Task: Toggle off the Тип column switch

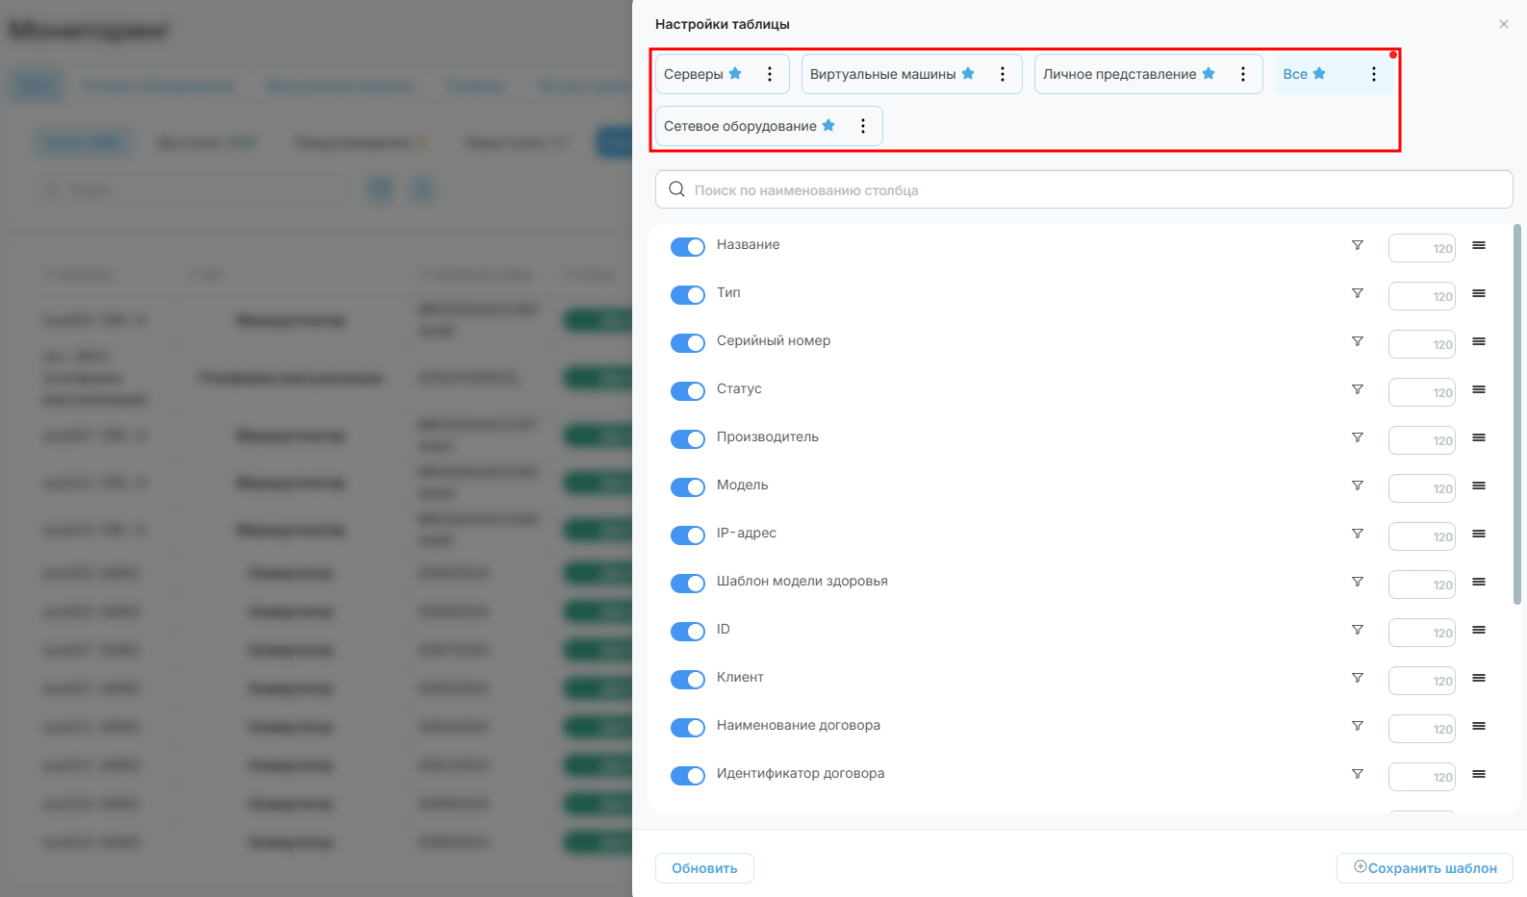Action: (x=688, y=295)
